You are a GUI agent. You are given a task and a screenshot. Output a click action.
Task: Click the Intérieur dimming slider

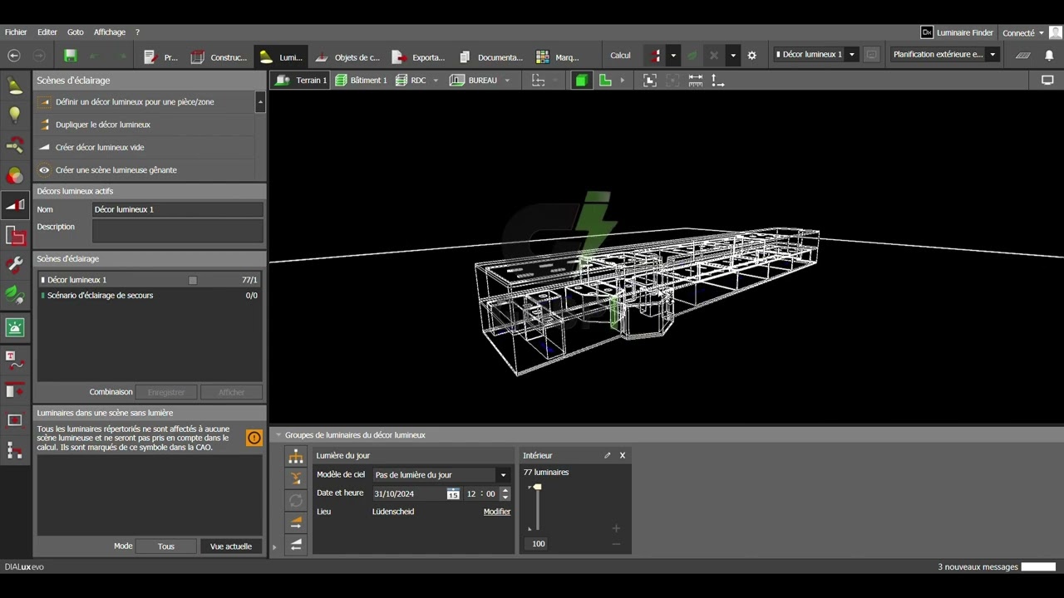tap(537, 507)
